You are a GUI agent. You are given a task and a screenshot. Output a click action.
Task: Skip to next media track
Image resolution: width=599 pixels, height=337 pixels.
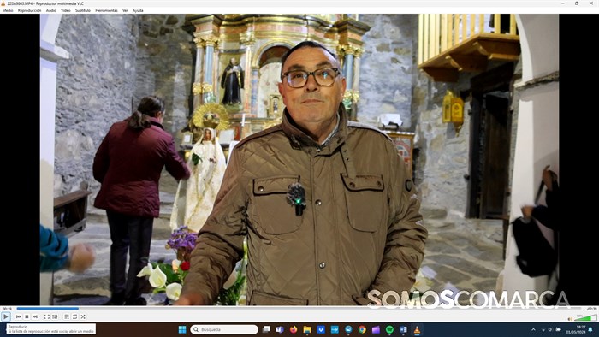coord(35,316)
